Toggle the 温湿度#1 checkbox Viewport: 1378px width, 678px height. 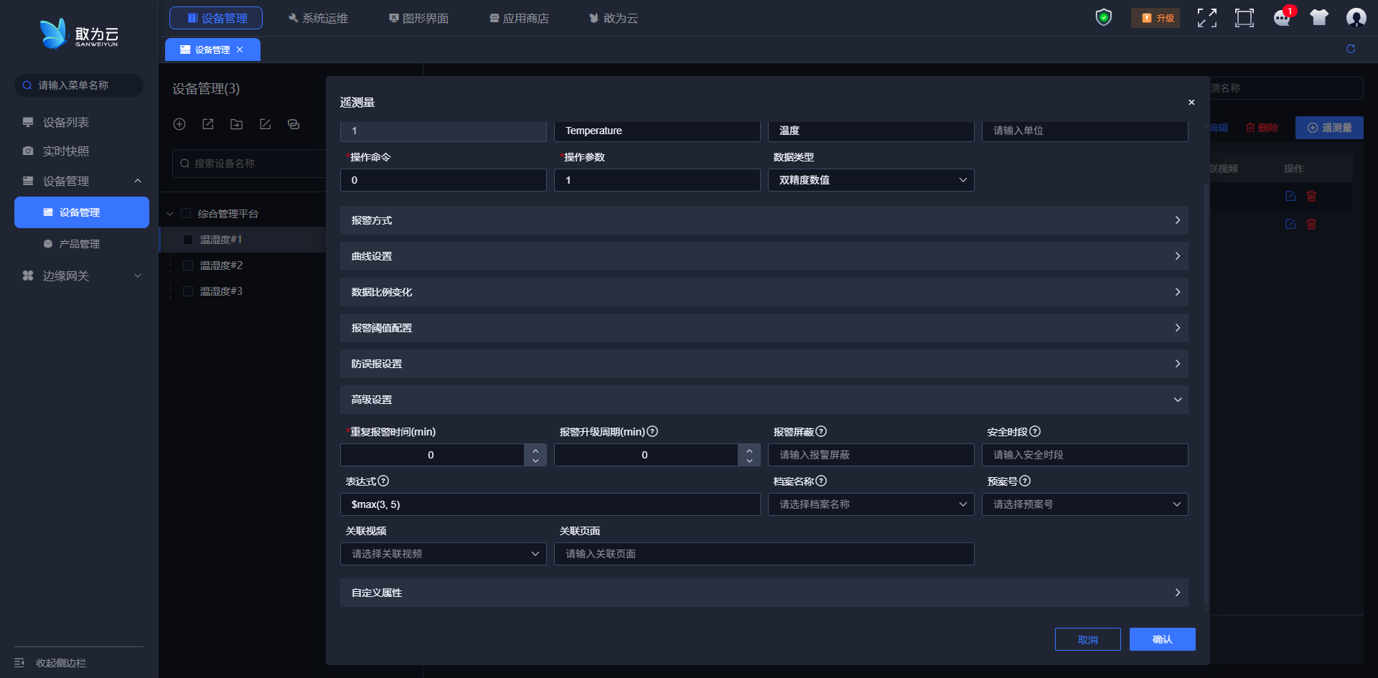[188, 239]
